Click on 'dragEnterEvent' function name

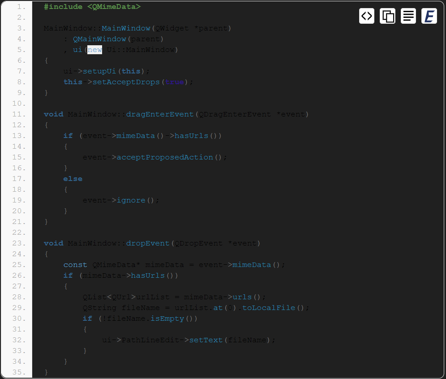tap(160, 114)
